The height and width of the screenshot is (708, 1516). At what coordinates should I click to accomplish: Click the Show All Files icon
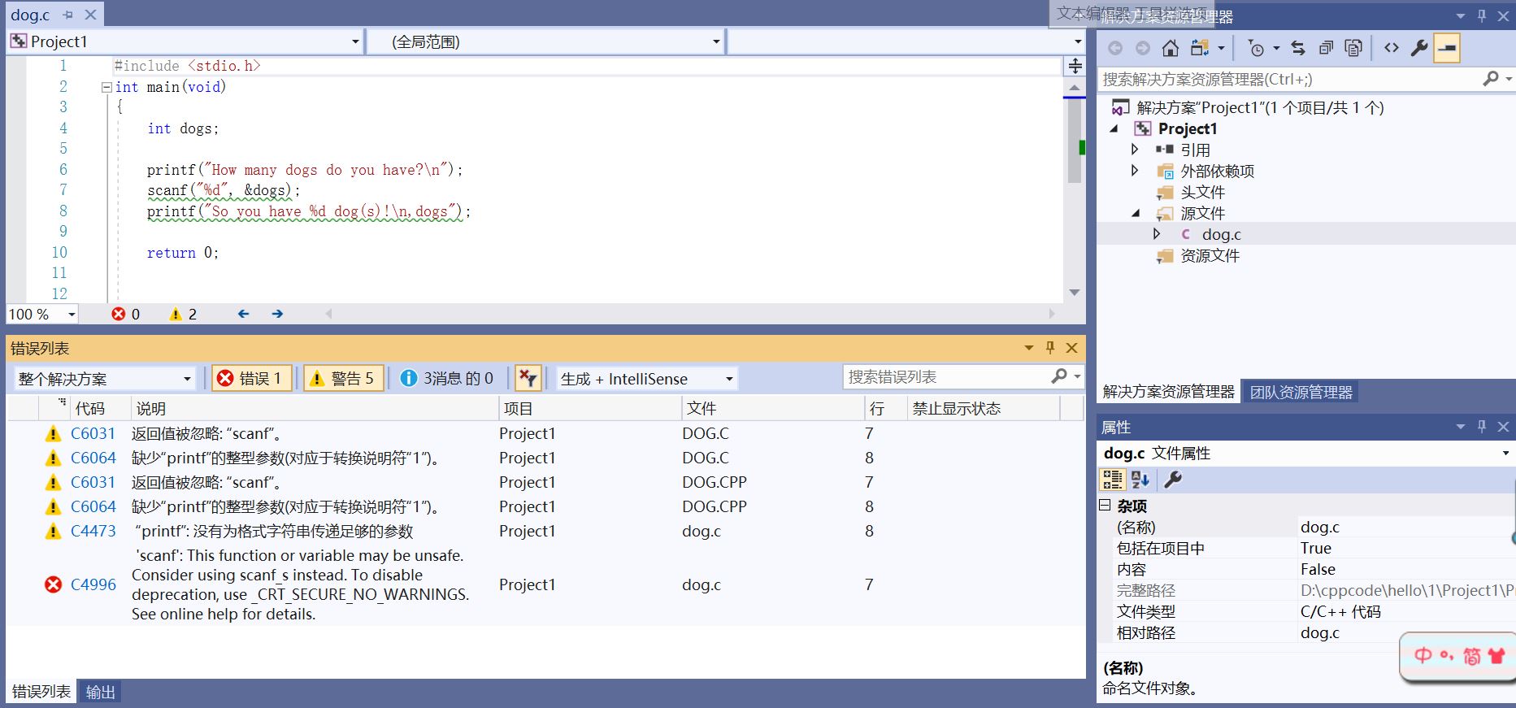[1353, 48]
